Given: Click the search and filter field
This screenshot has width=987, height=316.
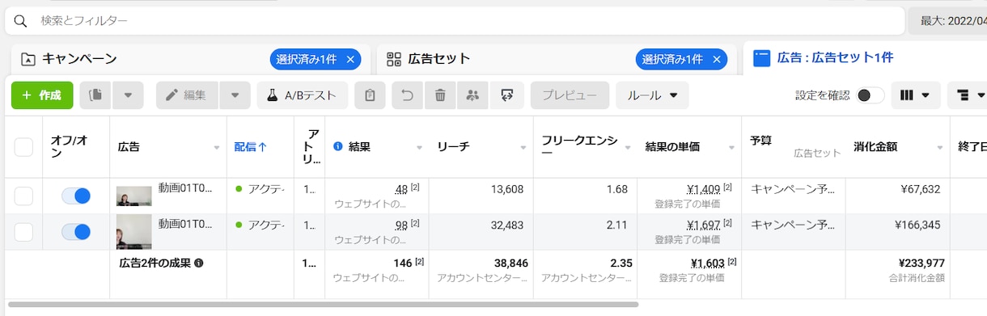Looking at the screenshot, I should [x=455, y=20].
